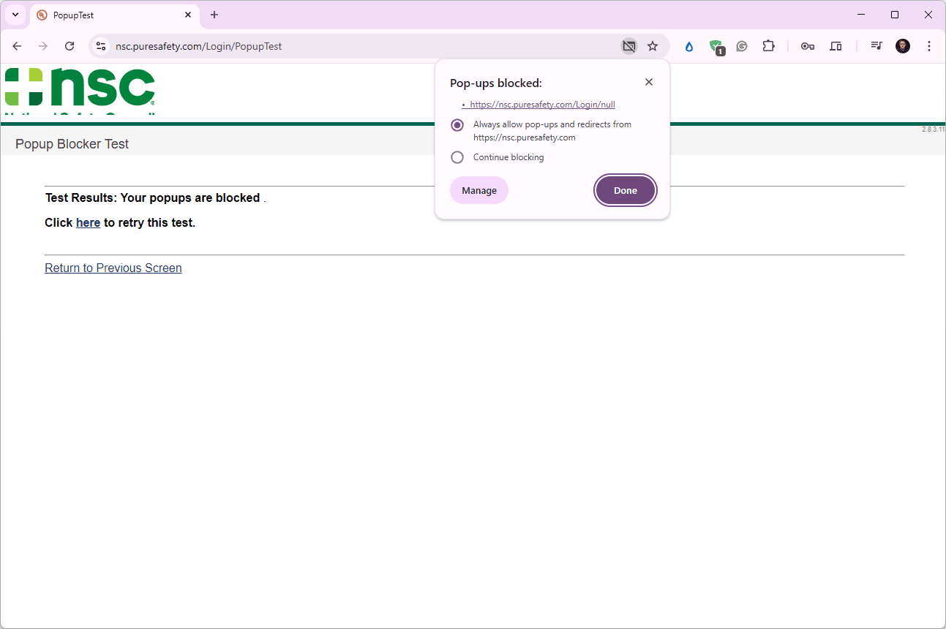
Task: Open a new tab with plus button
Action: (214, 15)
